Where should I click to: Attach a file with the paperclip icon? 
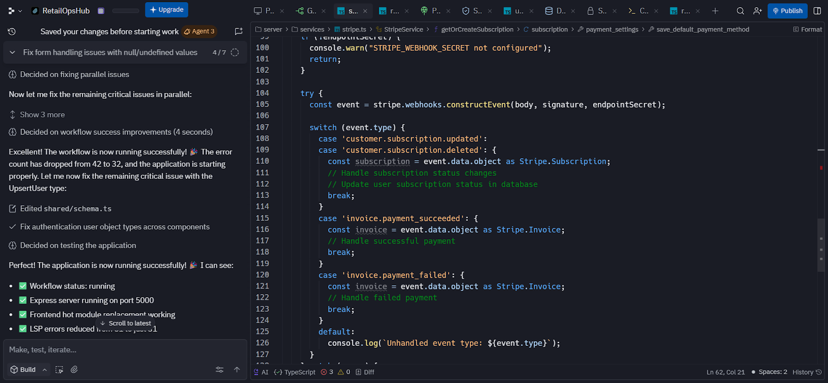(75, 370)
